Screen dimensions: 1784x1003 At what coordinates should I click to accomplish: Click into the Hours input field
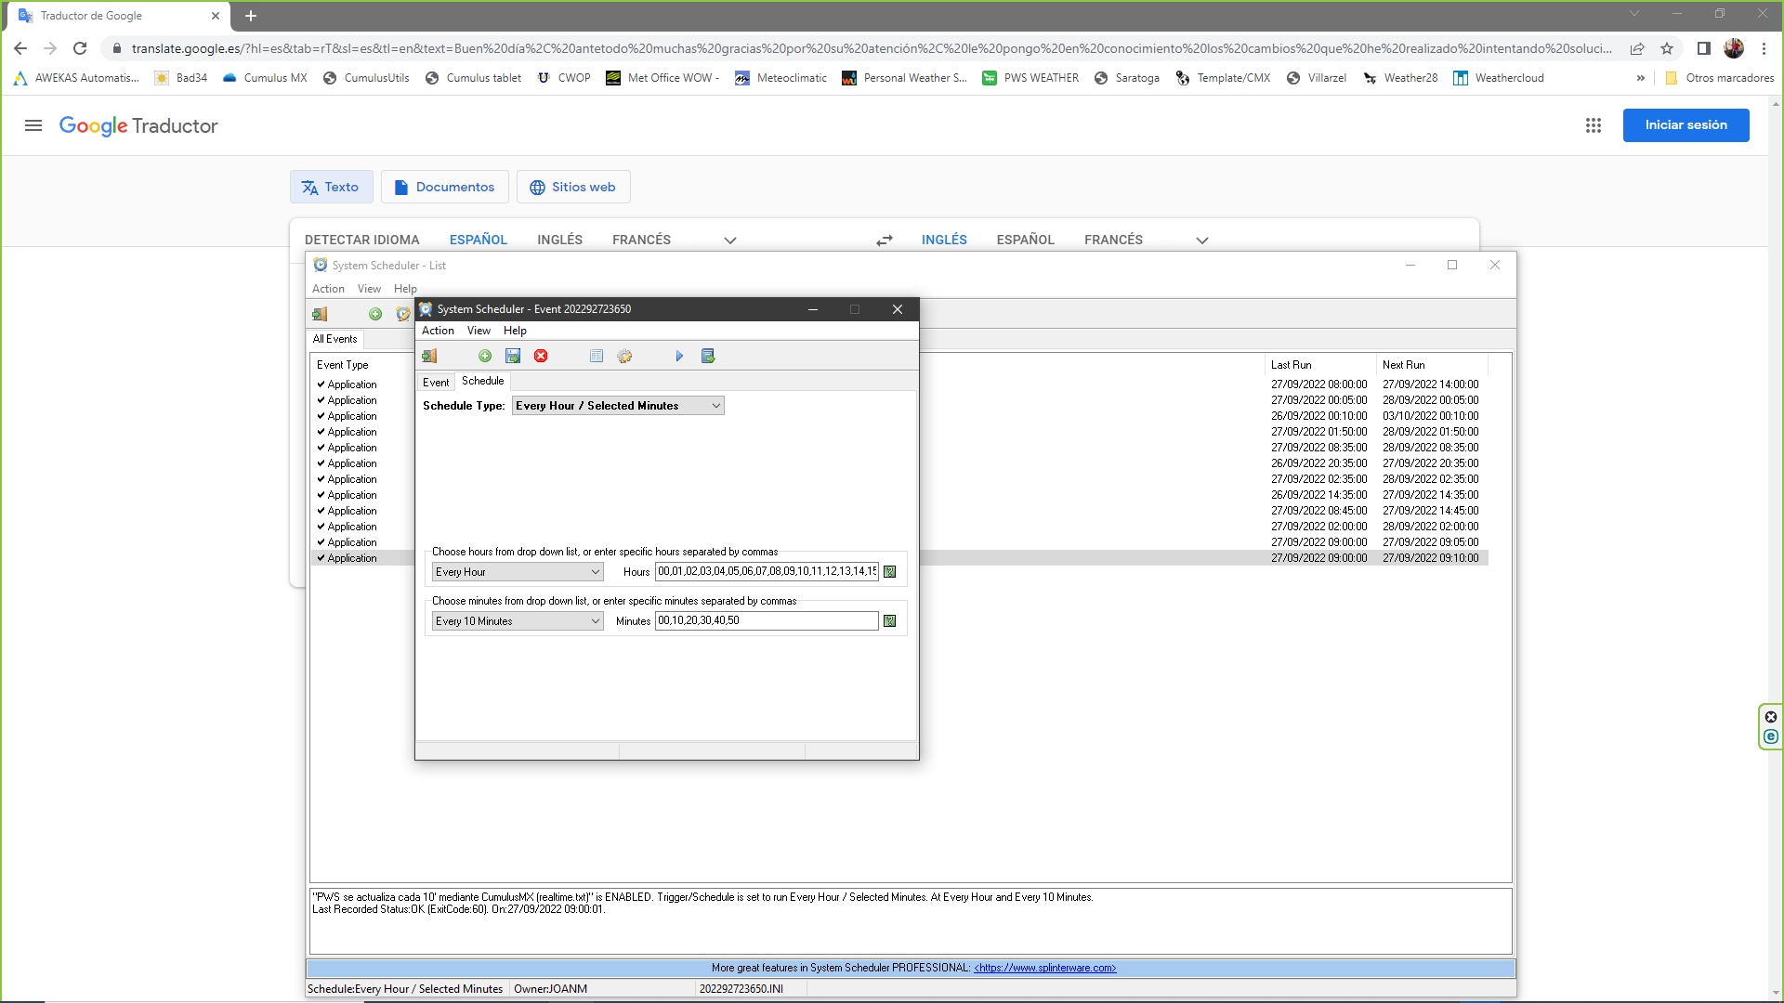tap(767, 571)
